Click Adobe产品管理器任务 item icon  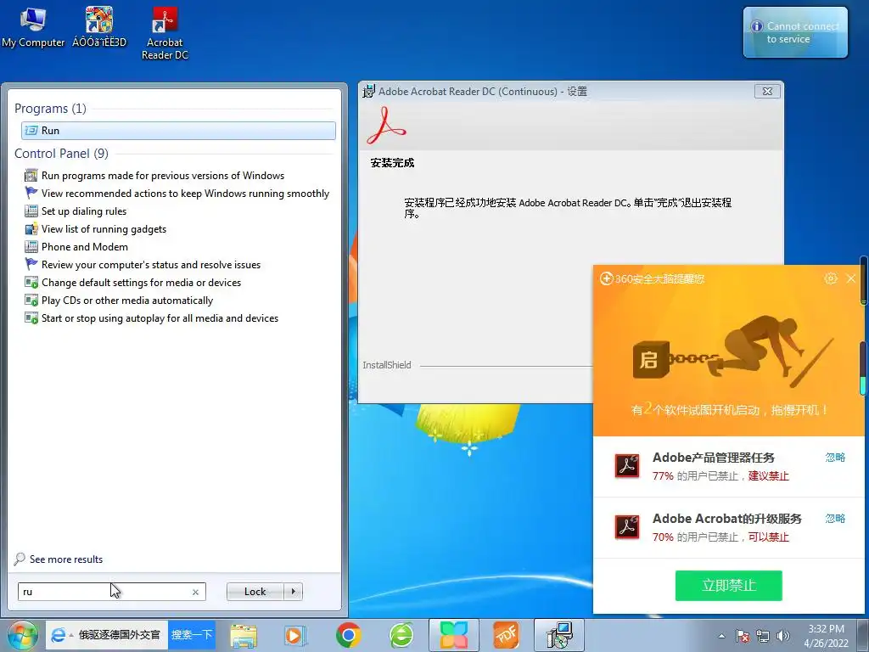point(627,466)
